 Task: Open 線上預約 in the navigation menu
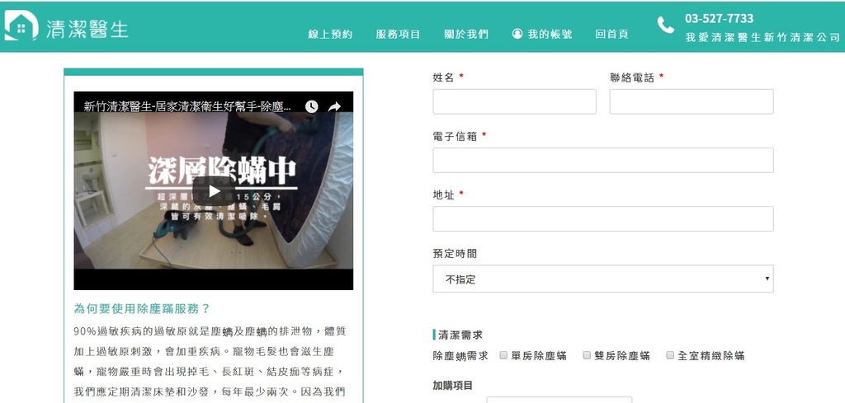(x=330, y=34)
